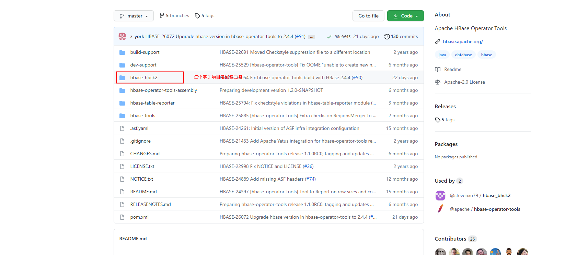Viewport: 577px width, 255px height.
Task: Open the Releases heading link
Action: [445, 107]
